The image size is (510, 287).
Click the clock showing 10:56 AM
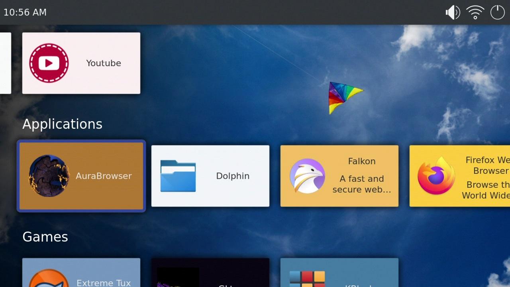25,12
